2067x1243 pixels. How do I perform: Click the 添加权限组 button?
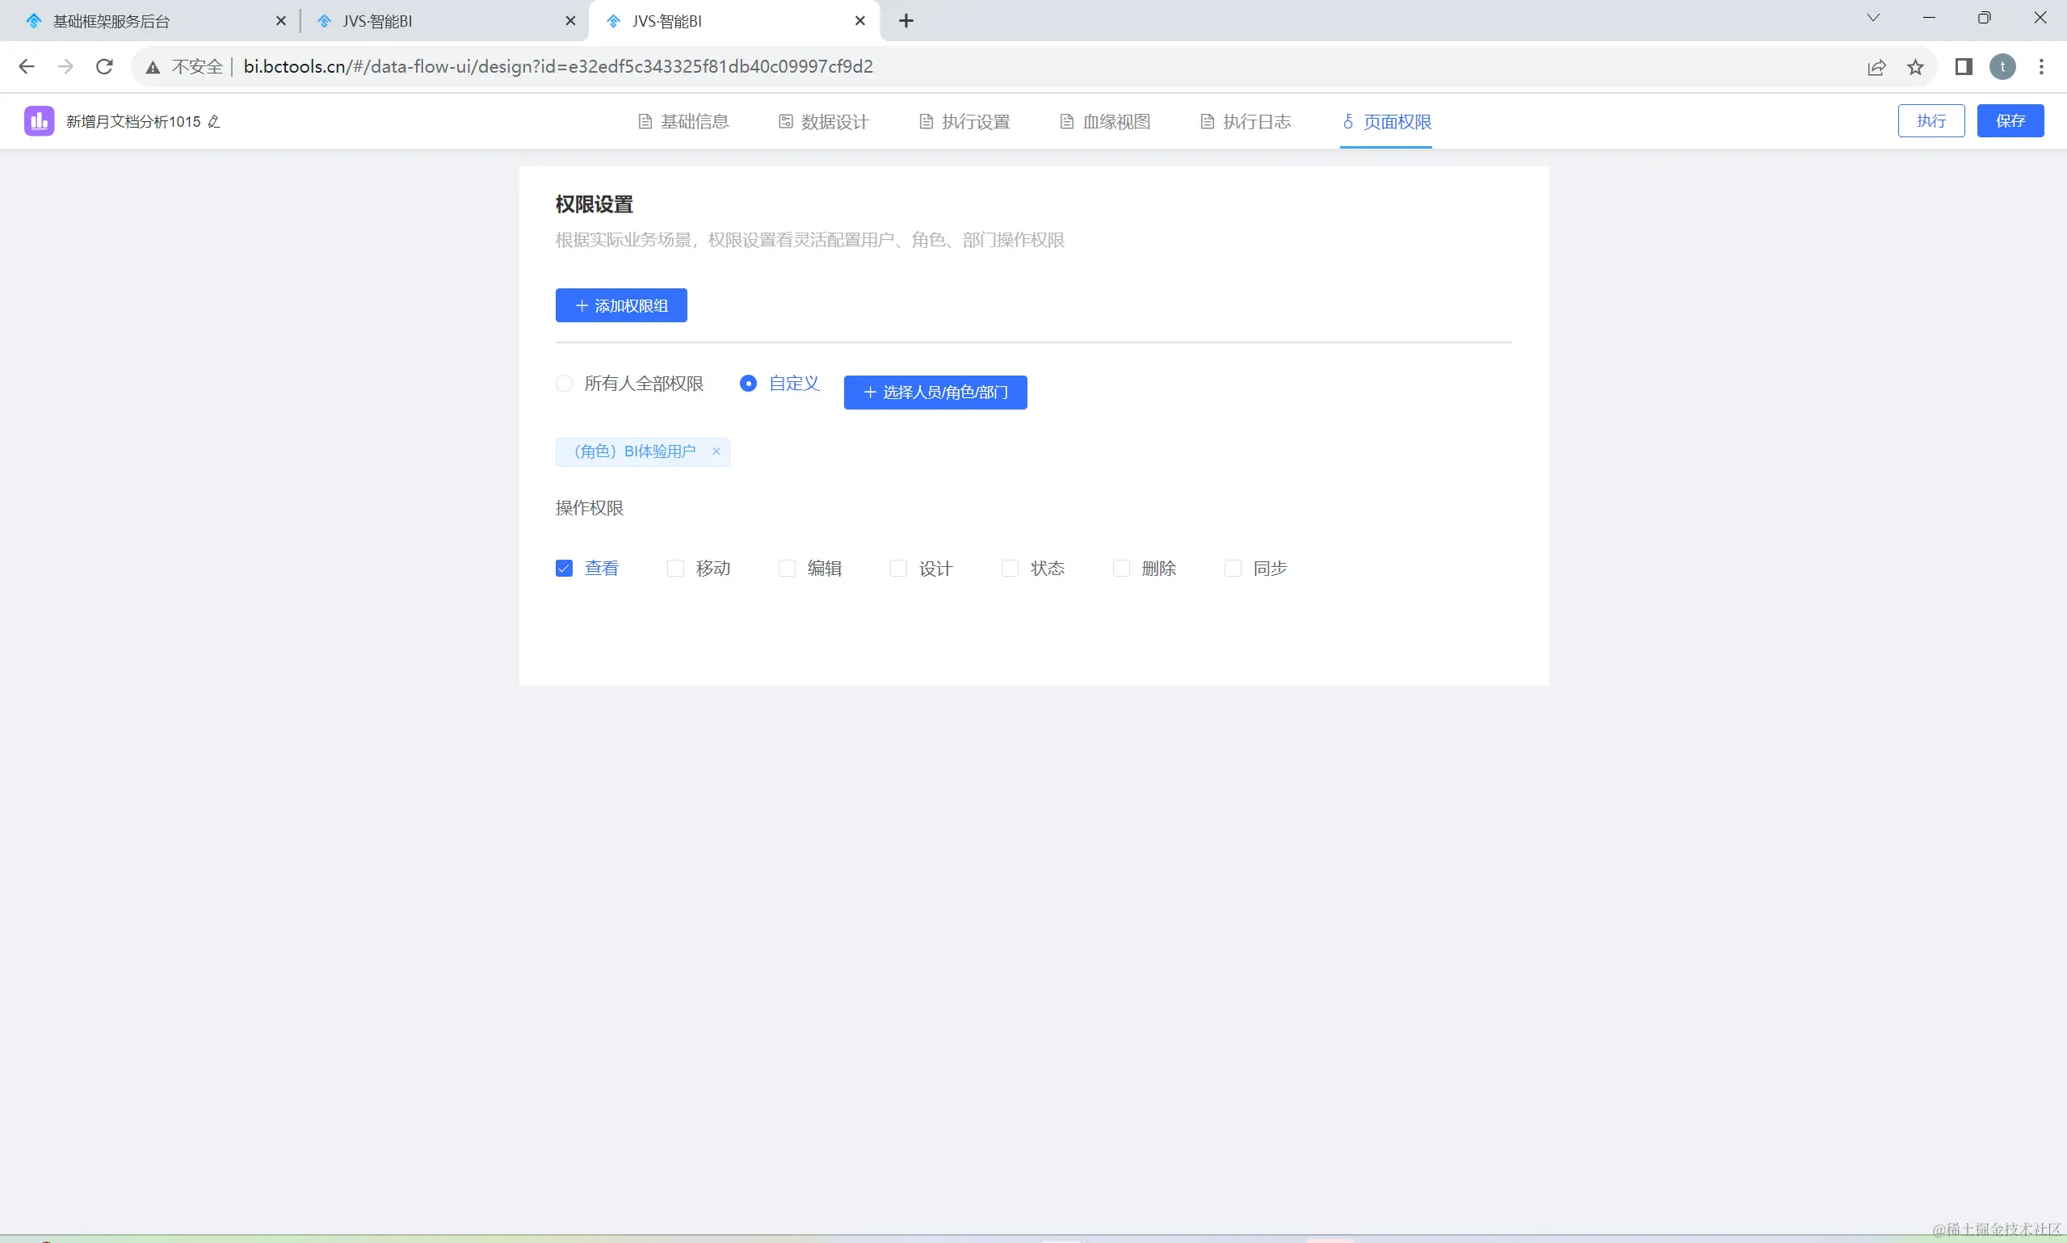(620, 306)
